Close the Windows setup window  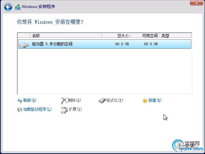click(x=196, y=3)
